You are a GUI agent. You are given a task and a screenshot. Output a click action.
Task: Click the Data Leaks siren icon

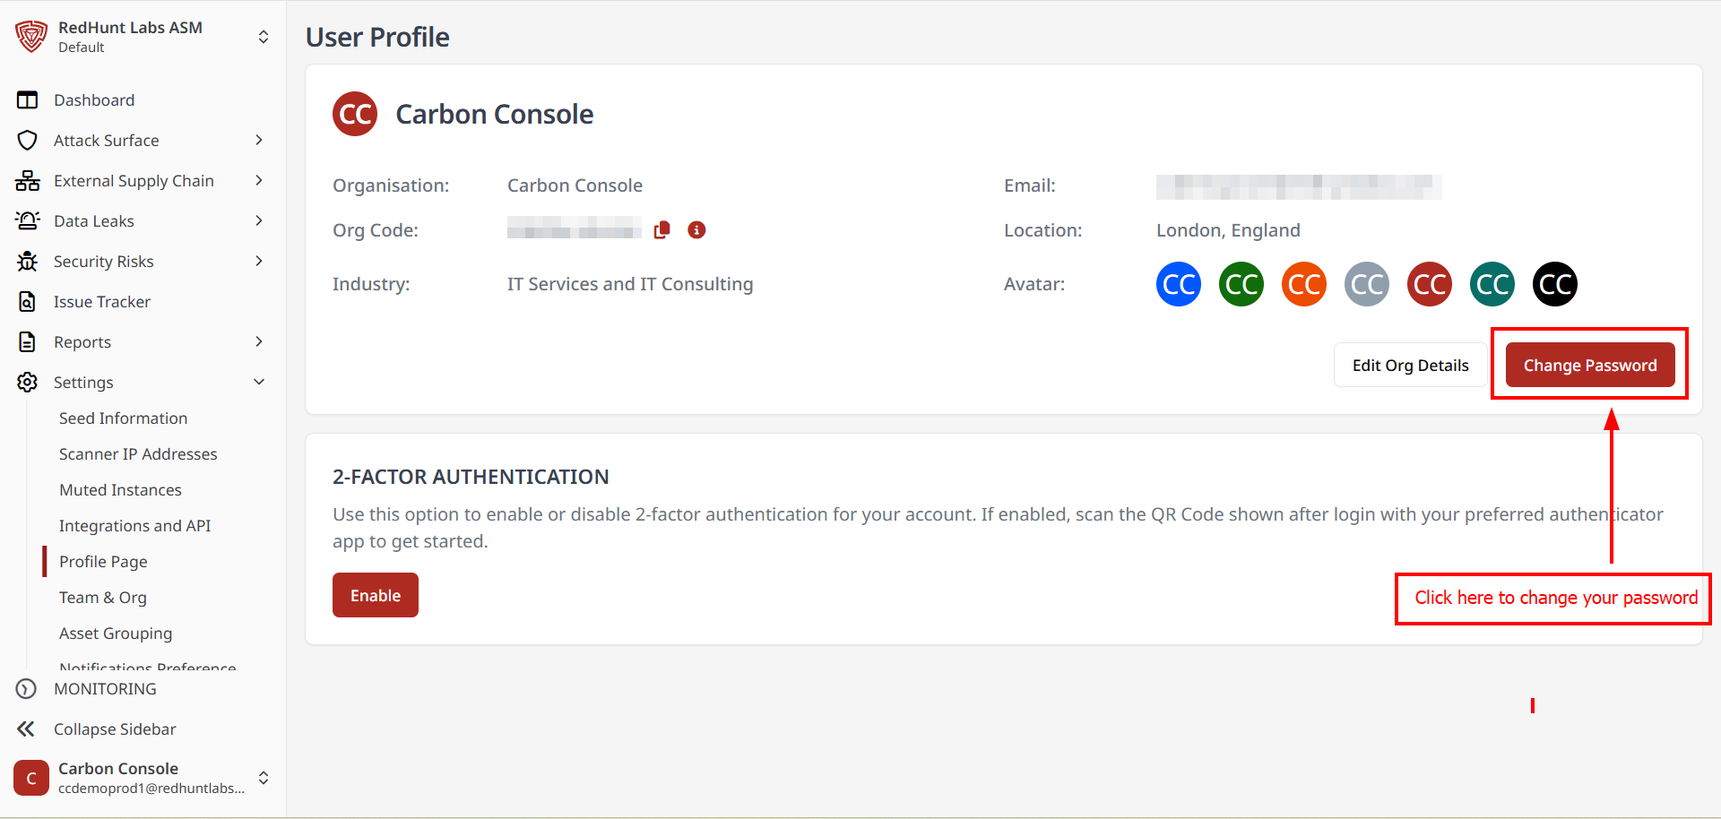[28, 221]
